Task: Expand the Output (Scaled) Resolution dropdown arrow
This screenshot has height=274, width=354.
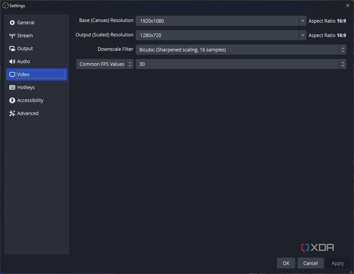Action: coord(303,35)
